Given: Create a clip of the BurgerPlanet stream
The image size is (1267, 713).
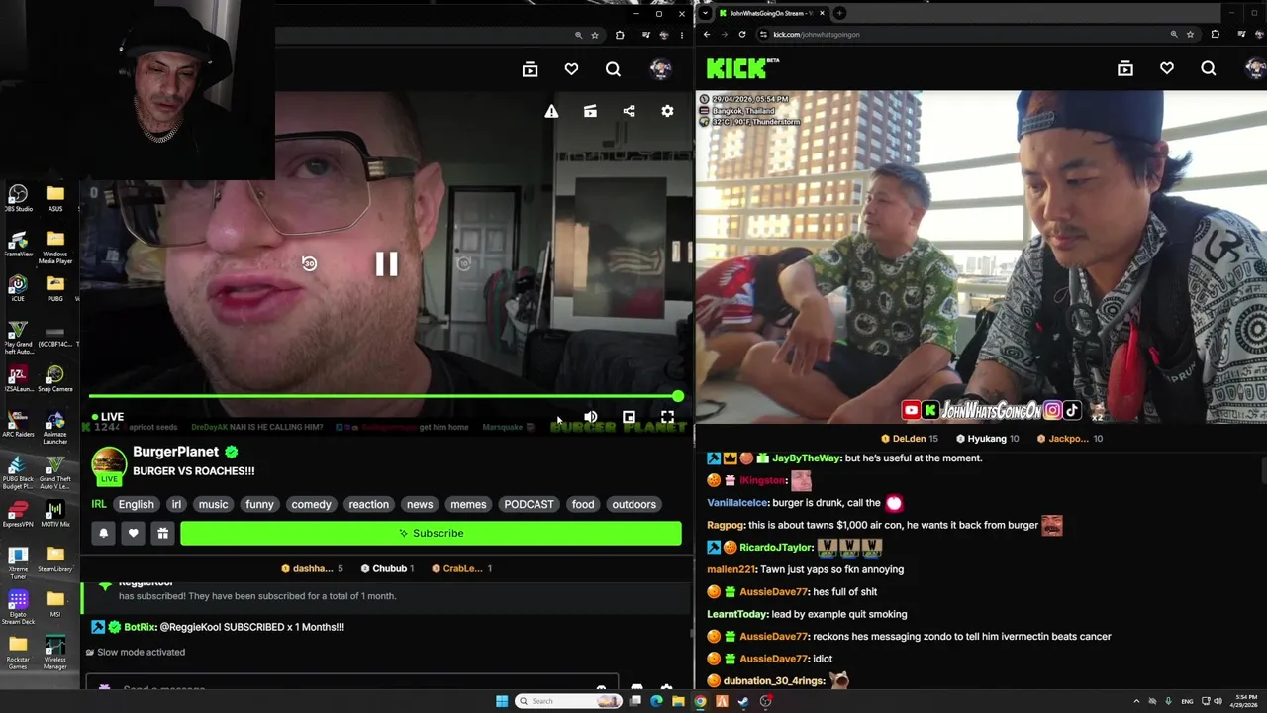Looking at the screenshot, I should click(x=590, y=111).
